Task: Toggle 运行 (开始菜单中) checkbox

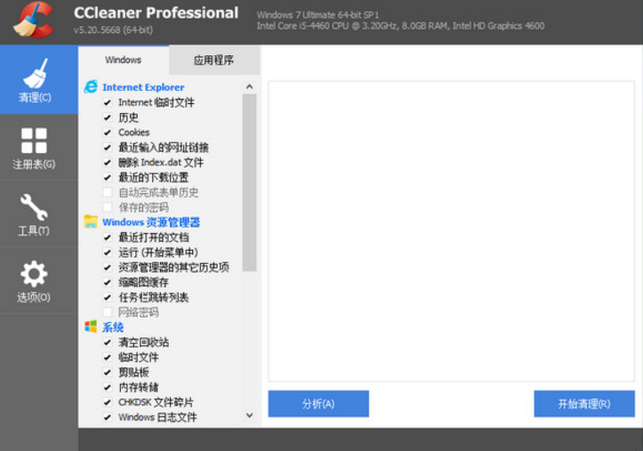Action: (108, 253)
